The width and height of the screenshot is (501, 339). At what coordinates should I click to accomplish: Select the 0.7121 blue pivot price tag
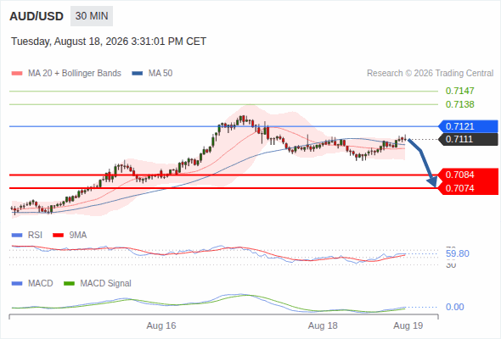pyautogui.click(x=468, y=126)
